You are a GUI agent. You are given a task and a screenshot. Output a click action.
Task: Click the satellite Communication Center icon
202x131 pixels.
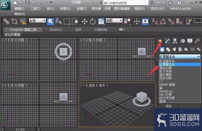coord(164,3)
